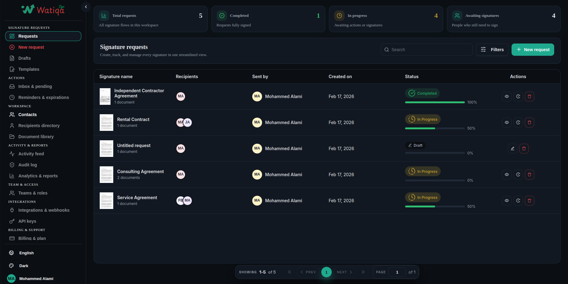The image size is (568, 284).
Task: Go to Templates in sidebar
Action: pyautogui.click(x=29, y=69)
